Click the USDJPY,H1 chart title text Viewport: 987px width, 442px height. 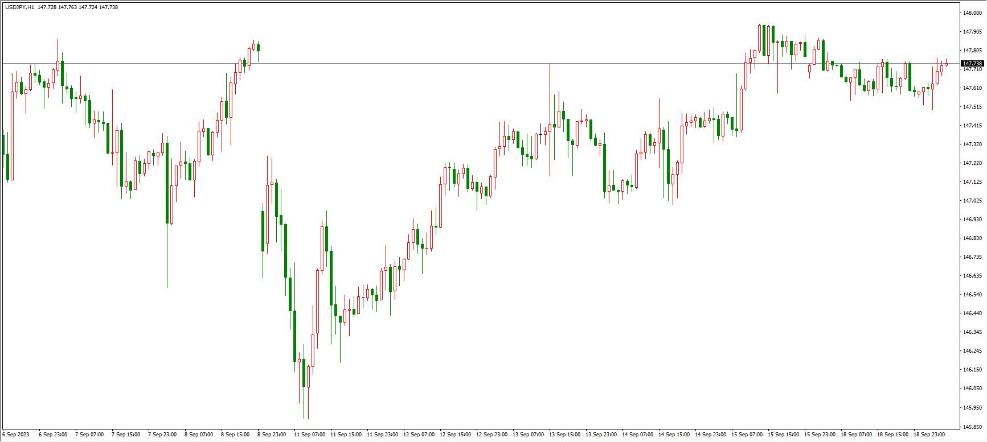[19, 7]
